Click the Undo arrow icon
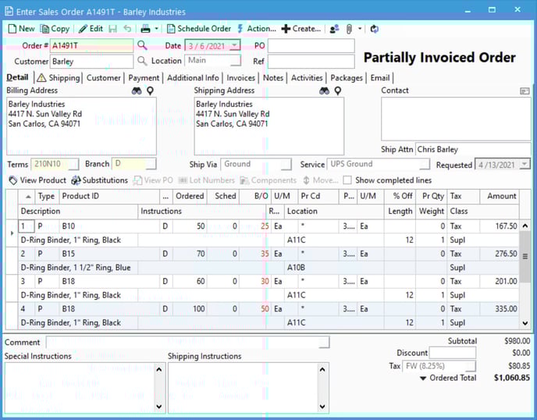This screenshot has width=537, height=420. [127, 29]
